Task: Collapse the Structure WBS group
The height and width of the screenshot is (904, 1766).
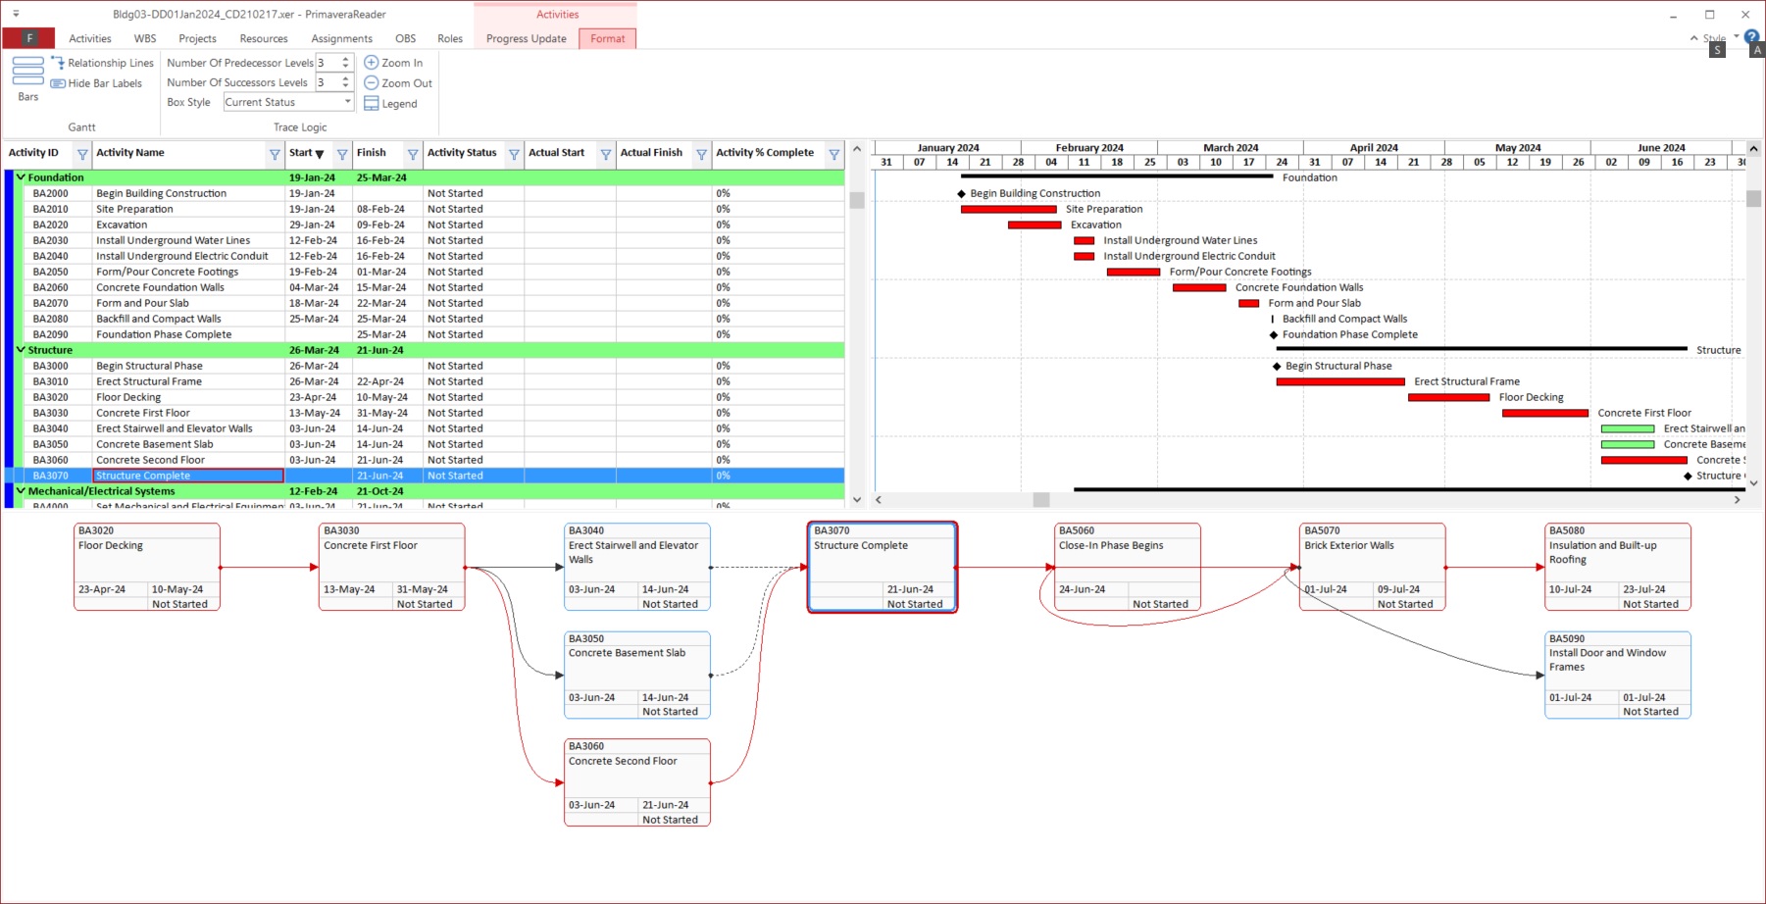Action: point(21,350)
